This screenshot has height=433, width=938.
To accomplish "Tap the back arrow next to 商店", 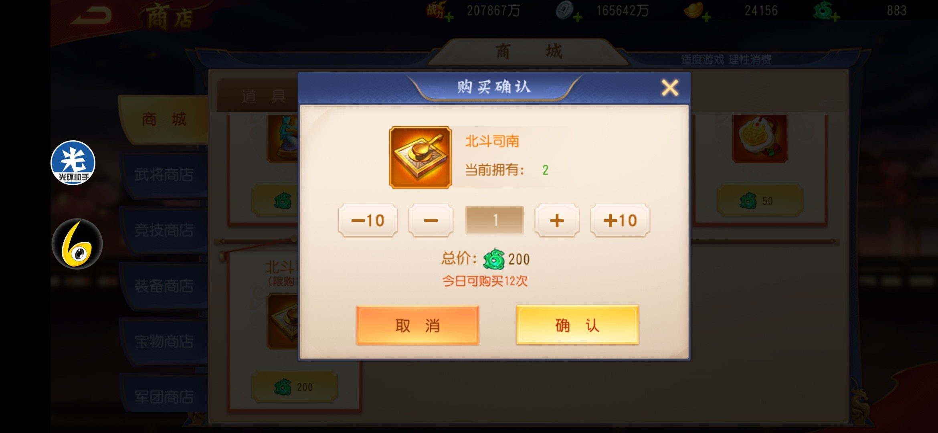I will [91, 16].
